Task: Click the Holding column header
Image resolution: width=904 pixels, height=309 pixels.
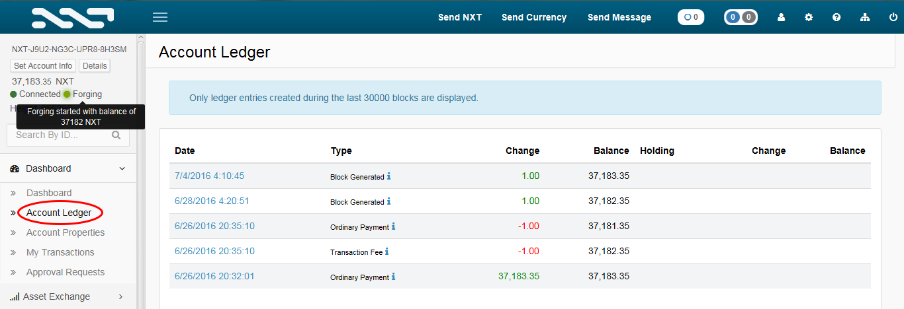Action: tap(657, 151)
